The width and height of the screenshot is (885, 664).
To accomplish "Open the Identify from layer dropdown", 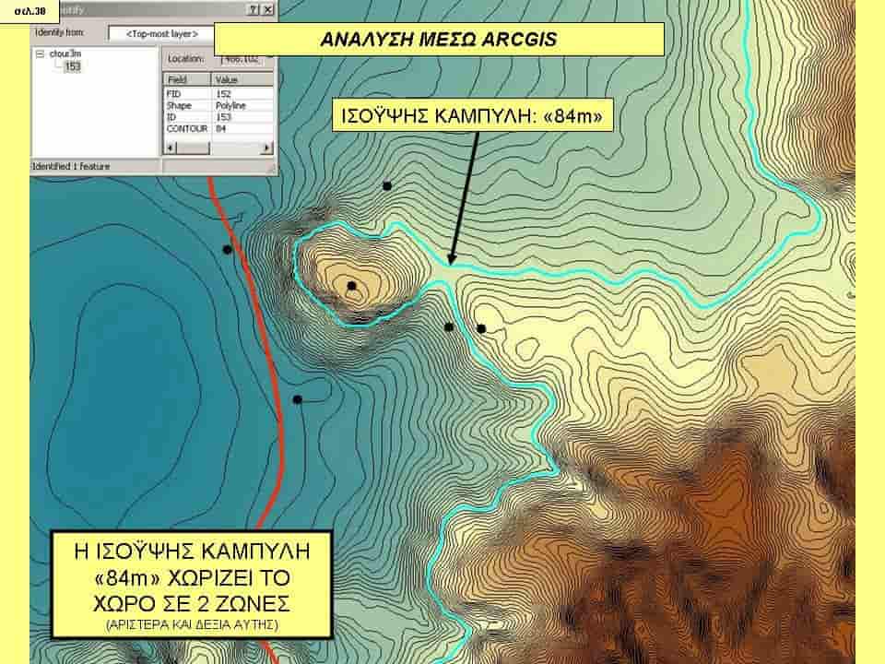I will coord(161,34).
